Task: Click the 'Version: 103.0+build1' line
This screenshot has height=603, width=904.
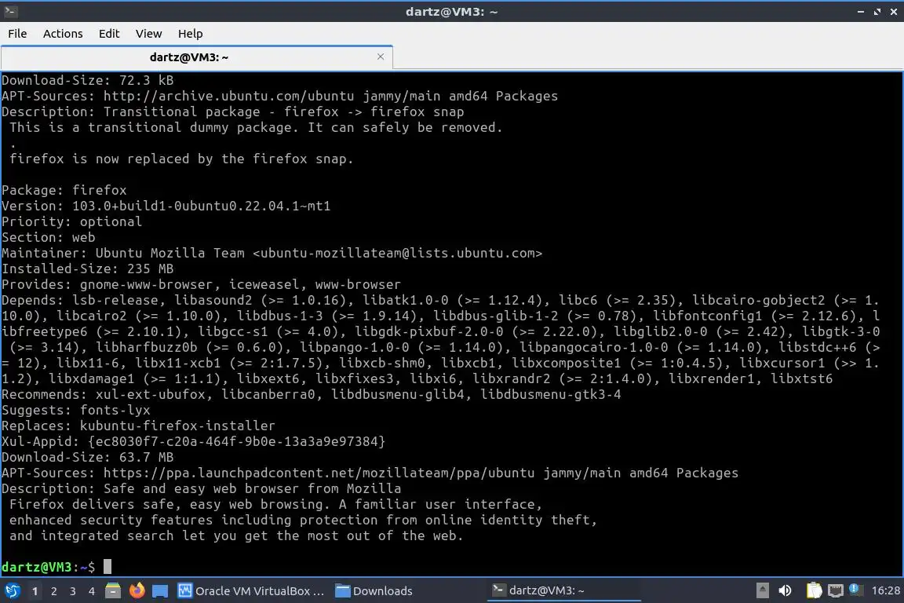Action: [166, 206]
